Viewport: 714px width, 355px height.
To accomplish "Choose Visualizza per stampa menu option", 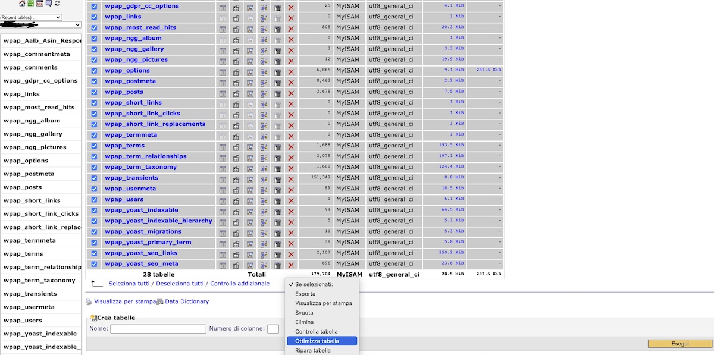I will click(324, 303).
